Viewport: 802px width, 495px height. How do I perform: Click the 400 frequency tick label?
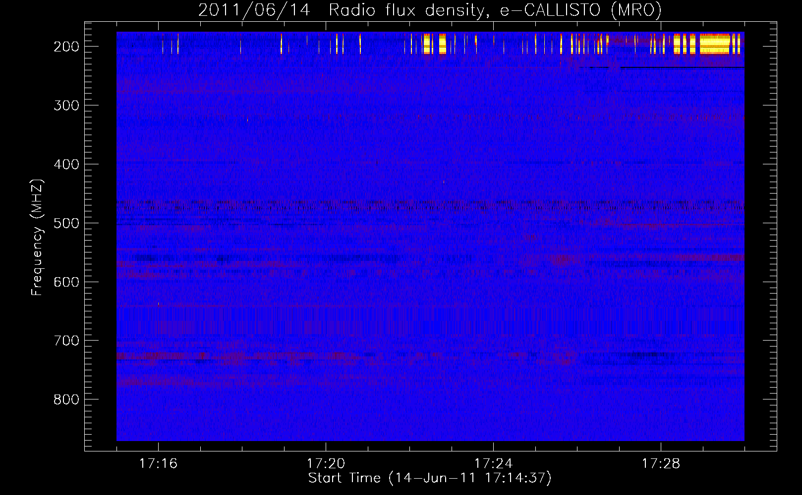point(66,164)
